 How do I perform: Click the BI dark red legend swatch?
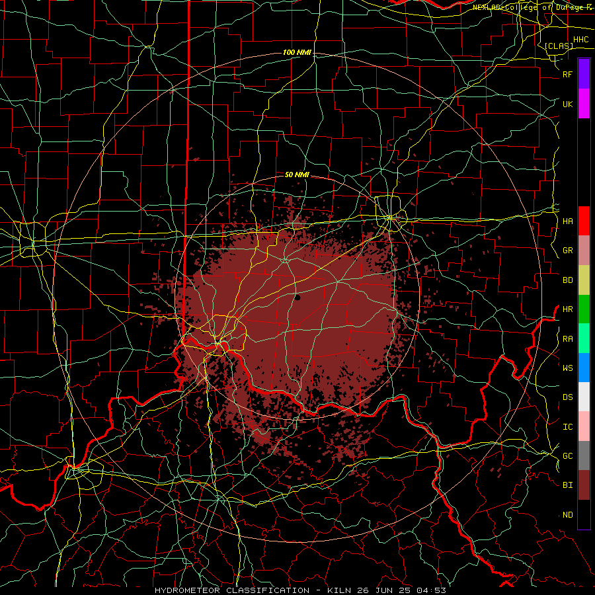pyautogui.click(x=584, y=485)
